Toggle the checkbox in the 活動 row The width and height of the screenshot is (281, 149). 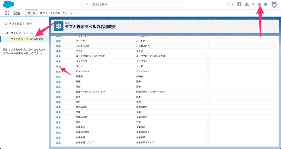click(x=207, y=87)
